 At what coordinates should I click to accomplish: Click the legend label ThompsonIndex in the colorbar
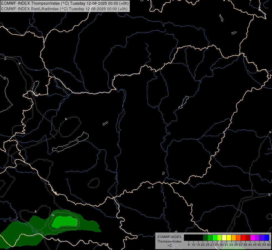pyautogui.click(x=169, y=241)
